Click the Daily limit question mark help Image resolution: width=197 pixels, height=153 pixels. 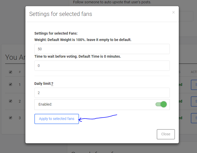(x=52, y=84)
